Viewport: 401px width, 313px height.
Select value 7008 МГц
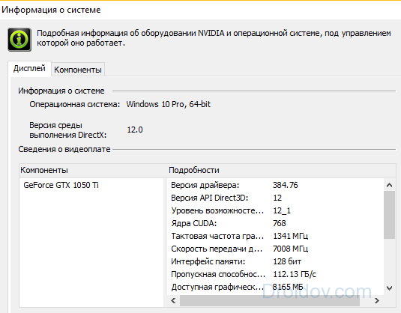point(291,249)
